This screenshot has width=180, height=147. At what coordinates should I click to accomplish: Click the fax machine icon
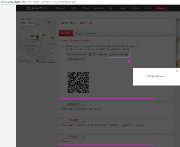(69, 59)
